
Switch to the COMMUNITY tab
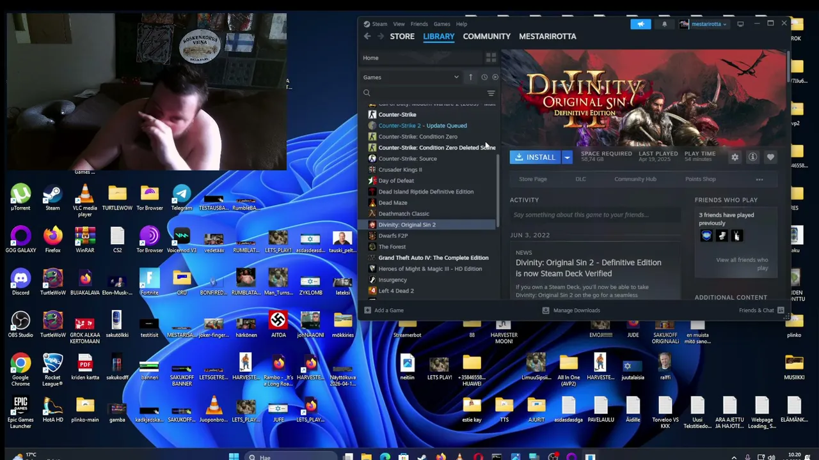coord(487,36)
